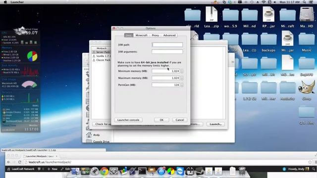Open TeamViewer from the dock
The width and height of the screenshot is (317, 178).
(180, 171)
